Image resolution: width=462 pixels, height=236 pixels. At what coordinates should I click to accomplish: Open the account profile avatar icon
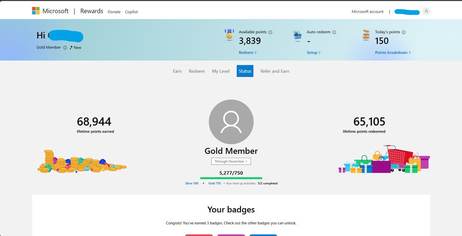[426, 11]
